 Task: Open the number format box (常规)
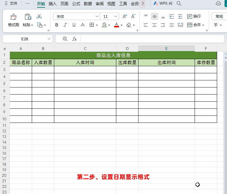(219, 16)
